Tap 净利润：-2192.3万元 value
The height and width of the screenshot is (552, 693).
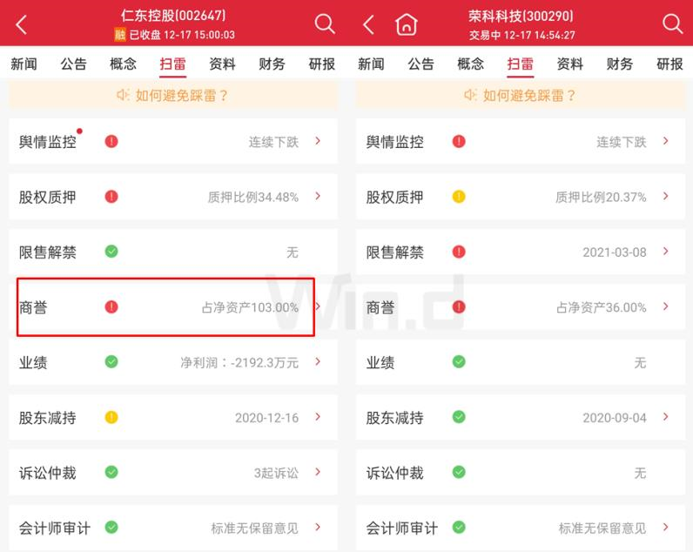239,362
